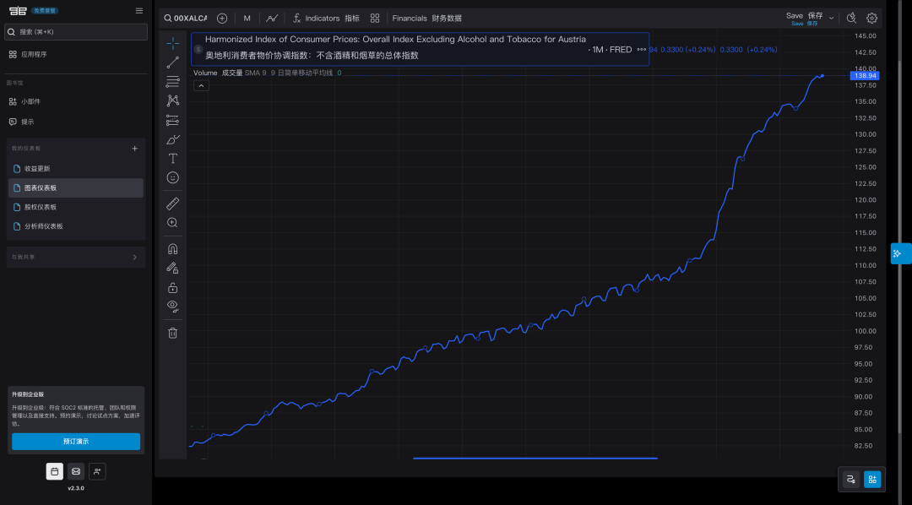The width and height of the screenshot is (912, 505).
Task: Toggle magnet mode for drawings
Action: point(173,249)
